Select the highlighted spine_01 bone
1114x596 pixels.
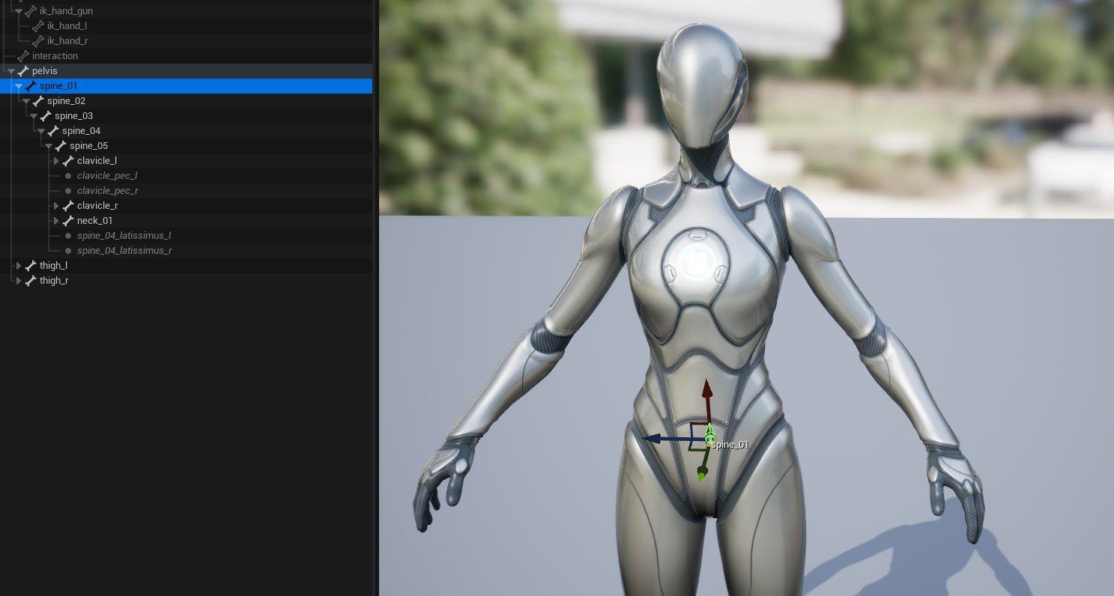pyautogui.click(x=186, y=86)
